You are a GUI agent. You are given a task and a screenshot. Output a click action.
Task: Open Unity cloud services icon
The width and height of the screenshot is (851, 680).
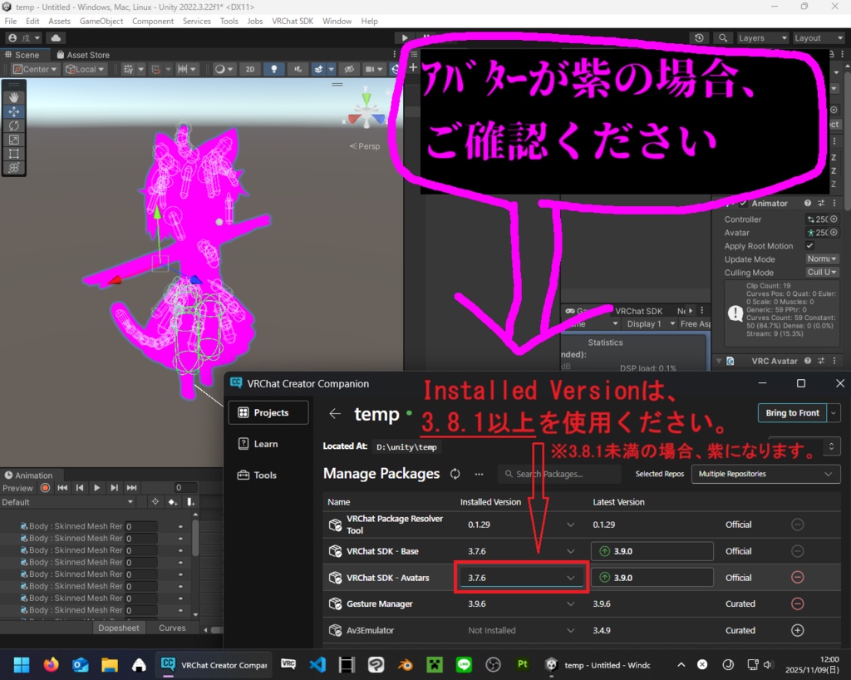tap(56, 38)
